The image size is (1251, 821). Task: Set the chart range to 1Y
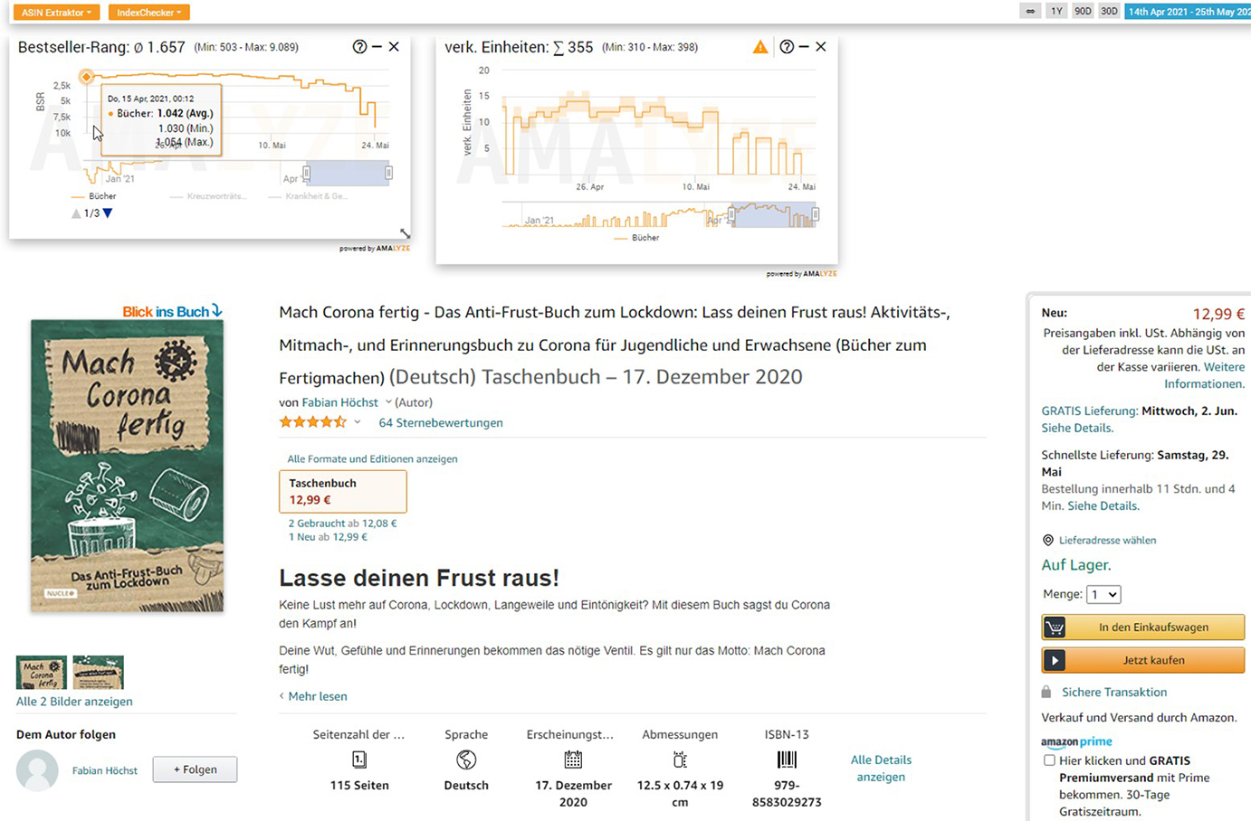click(x=1056, y=11)
